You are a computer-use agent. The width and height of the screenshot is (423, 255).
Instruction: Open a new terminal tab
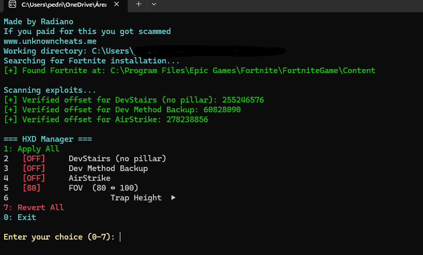click(138, 4)
